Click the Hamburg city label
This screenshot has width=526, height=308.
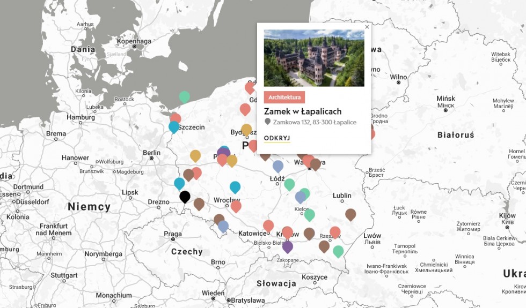pos(81,117)
